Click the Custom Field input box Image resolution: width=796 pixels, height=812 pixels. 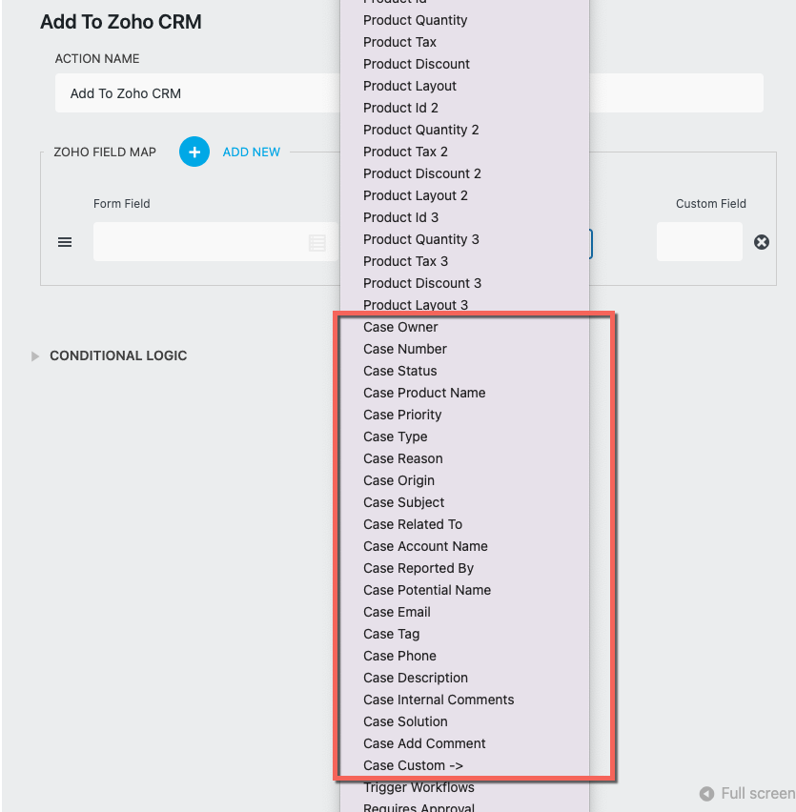(700, 242)
